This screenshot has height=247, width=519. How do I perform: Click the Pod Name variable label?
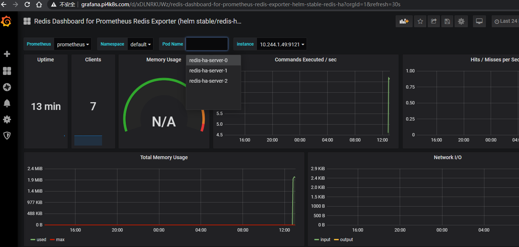(x=173, y=44)
